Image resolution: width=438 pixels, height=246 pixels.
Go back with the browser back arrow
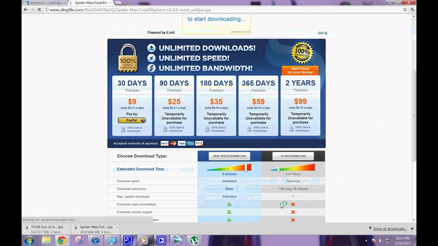click(25, 10)
